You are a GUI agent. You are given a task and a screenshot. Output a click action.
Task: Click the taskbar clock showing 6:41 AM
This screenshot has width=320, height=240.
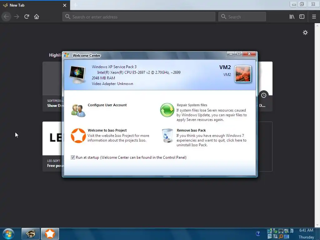tap(306, 230)
